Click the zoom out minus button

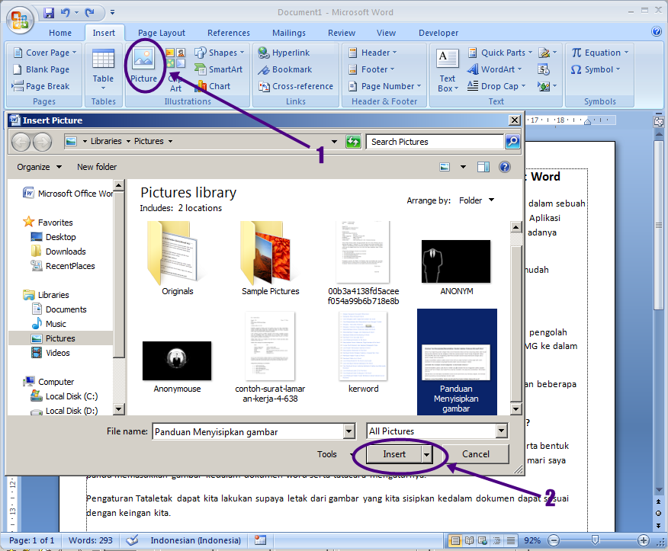tap(554, 540)
